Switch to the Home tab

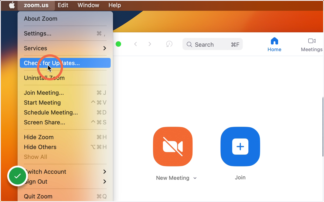(x=274, y=44)
